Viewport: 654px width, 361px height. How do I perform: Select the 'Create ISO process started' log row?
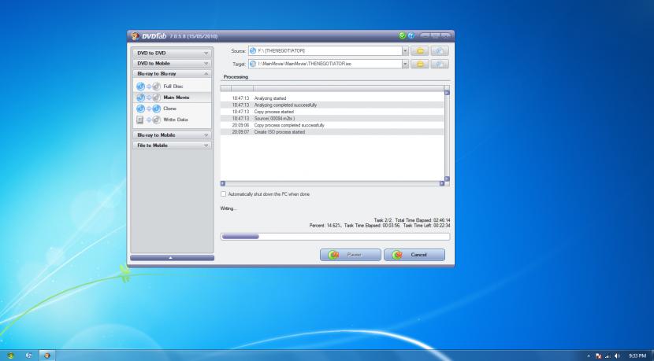(332, 132)
